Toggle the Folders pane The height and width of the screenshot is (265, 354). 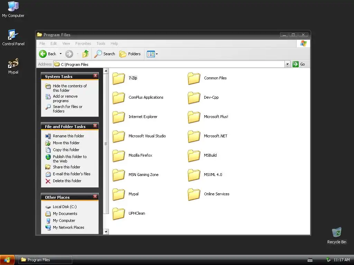coord(130,54)
